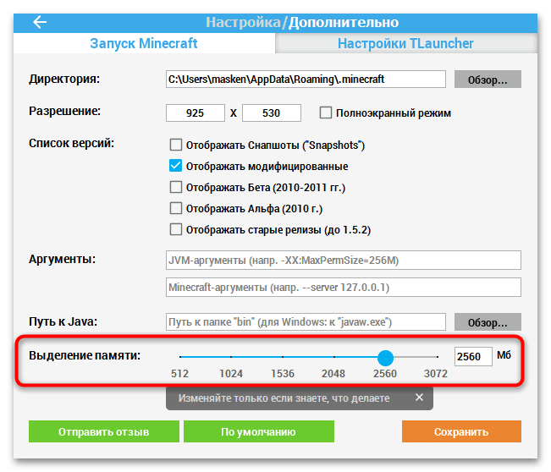Switch to the Настройки TLauncher tab
The width and height of the screenshot is (551, 472).
(x=405, y=43)
